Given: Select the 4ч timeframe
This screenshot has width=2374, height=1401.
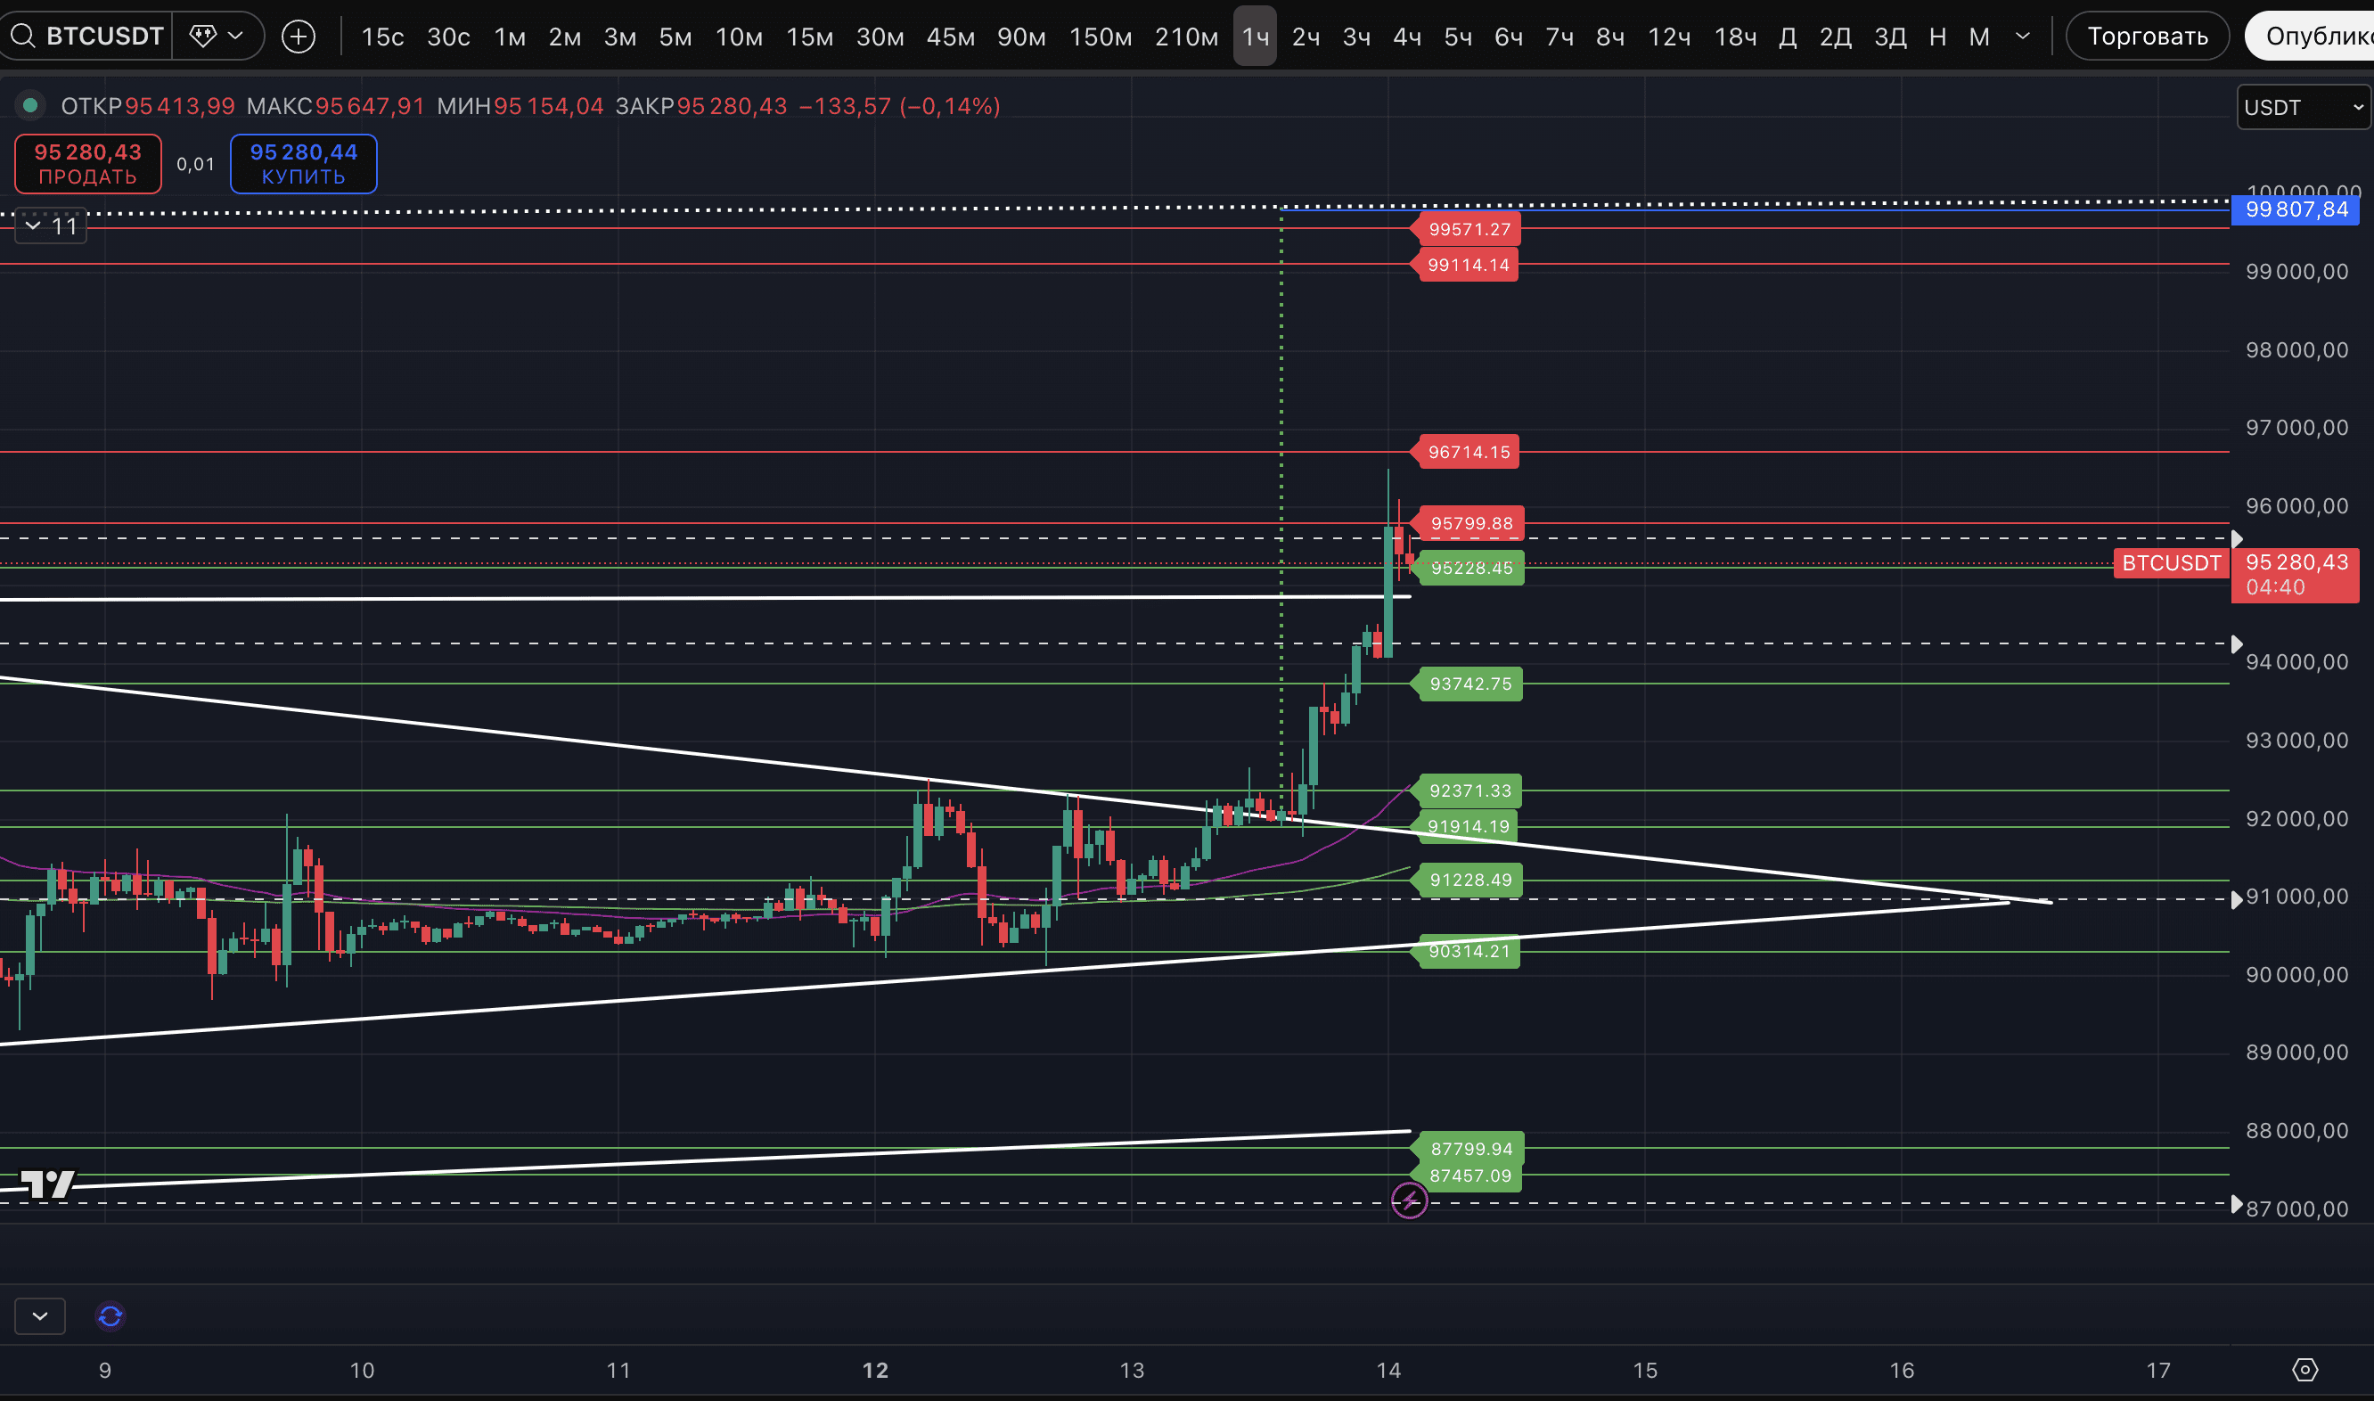Looking at the screenshot, I should 1406,37.
